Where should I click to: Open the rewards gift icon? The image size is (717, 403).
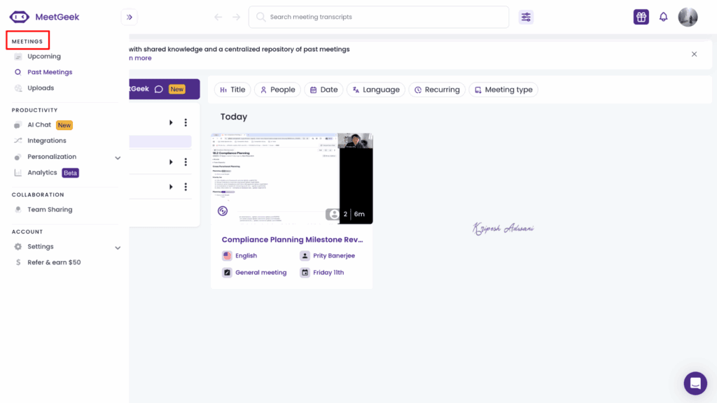point(641,16)
